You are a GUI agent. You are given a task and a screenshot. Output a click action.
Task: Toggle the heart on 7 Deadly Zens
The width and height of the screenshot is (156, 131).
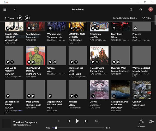tap(93, 62)
